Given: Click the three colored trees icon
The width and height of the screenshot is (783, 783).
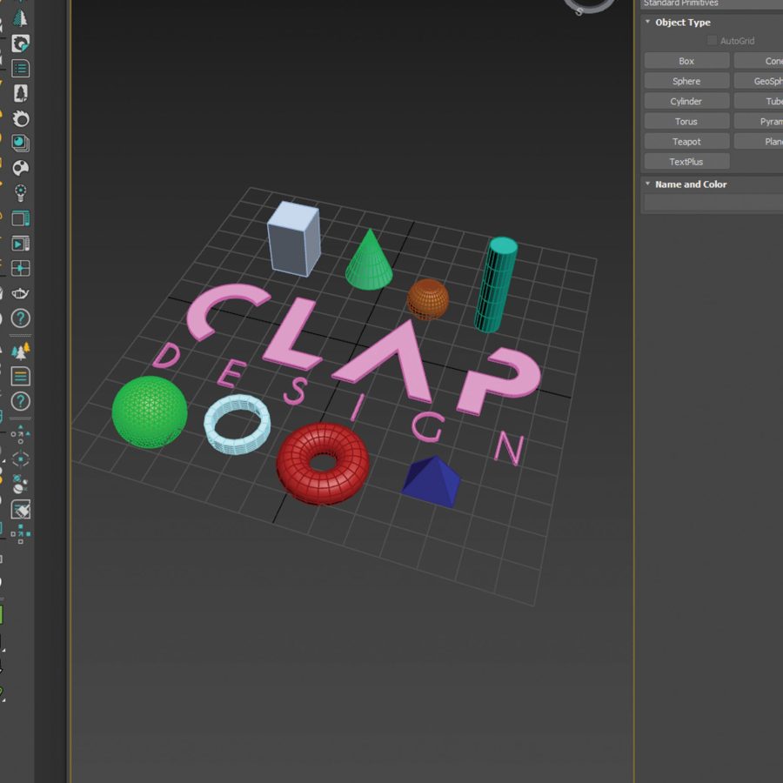Looking at the screenshot, I should click(21, 351).
